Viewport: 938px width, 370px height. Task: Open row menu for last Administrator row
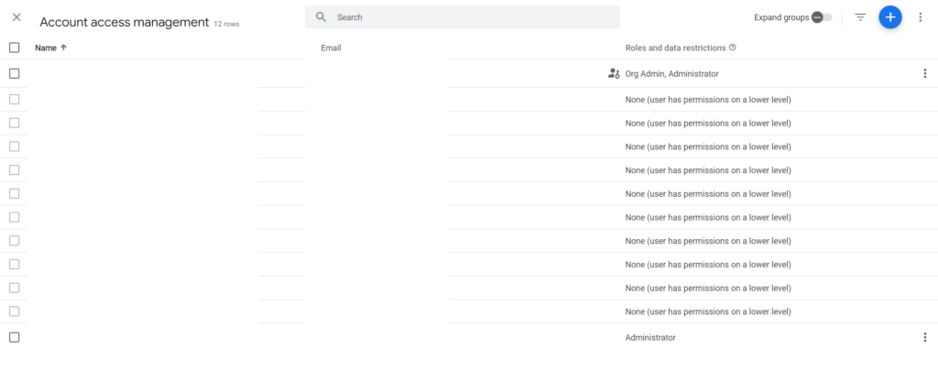pyautogui.click(x=924, y=337)
